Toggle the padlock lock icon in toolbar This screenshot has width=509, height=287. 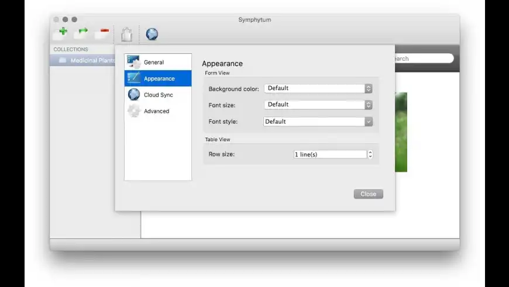point(126,34)
